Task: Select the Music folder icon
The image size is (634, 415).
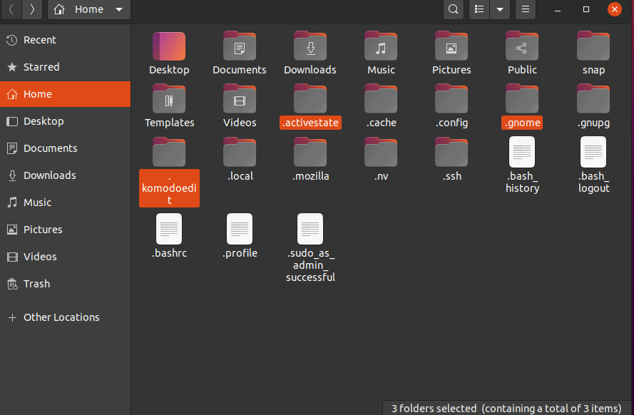Action: (381, 47)
